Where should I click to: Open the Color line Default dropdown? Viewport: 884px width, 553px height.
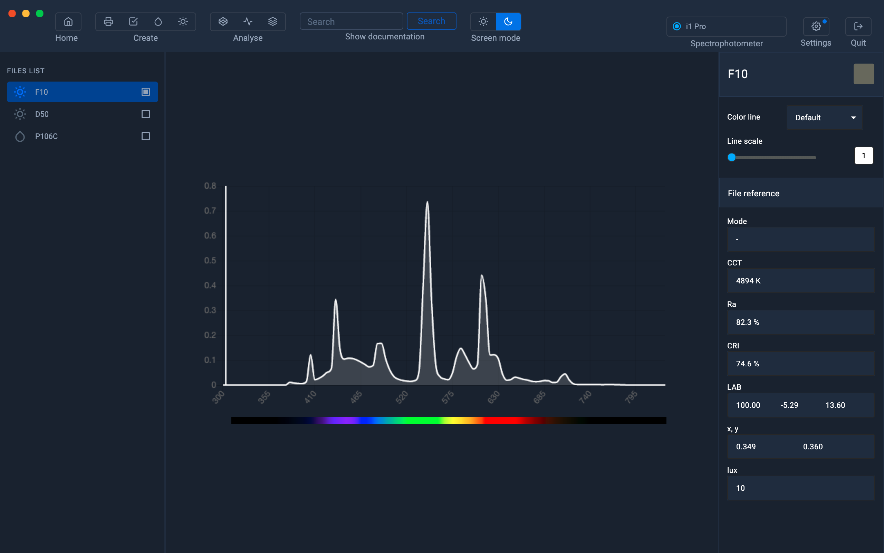825,118
